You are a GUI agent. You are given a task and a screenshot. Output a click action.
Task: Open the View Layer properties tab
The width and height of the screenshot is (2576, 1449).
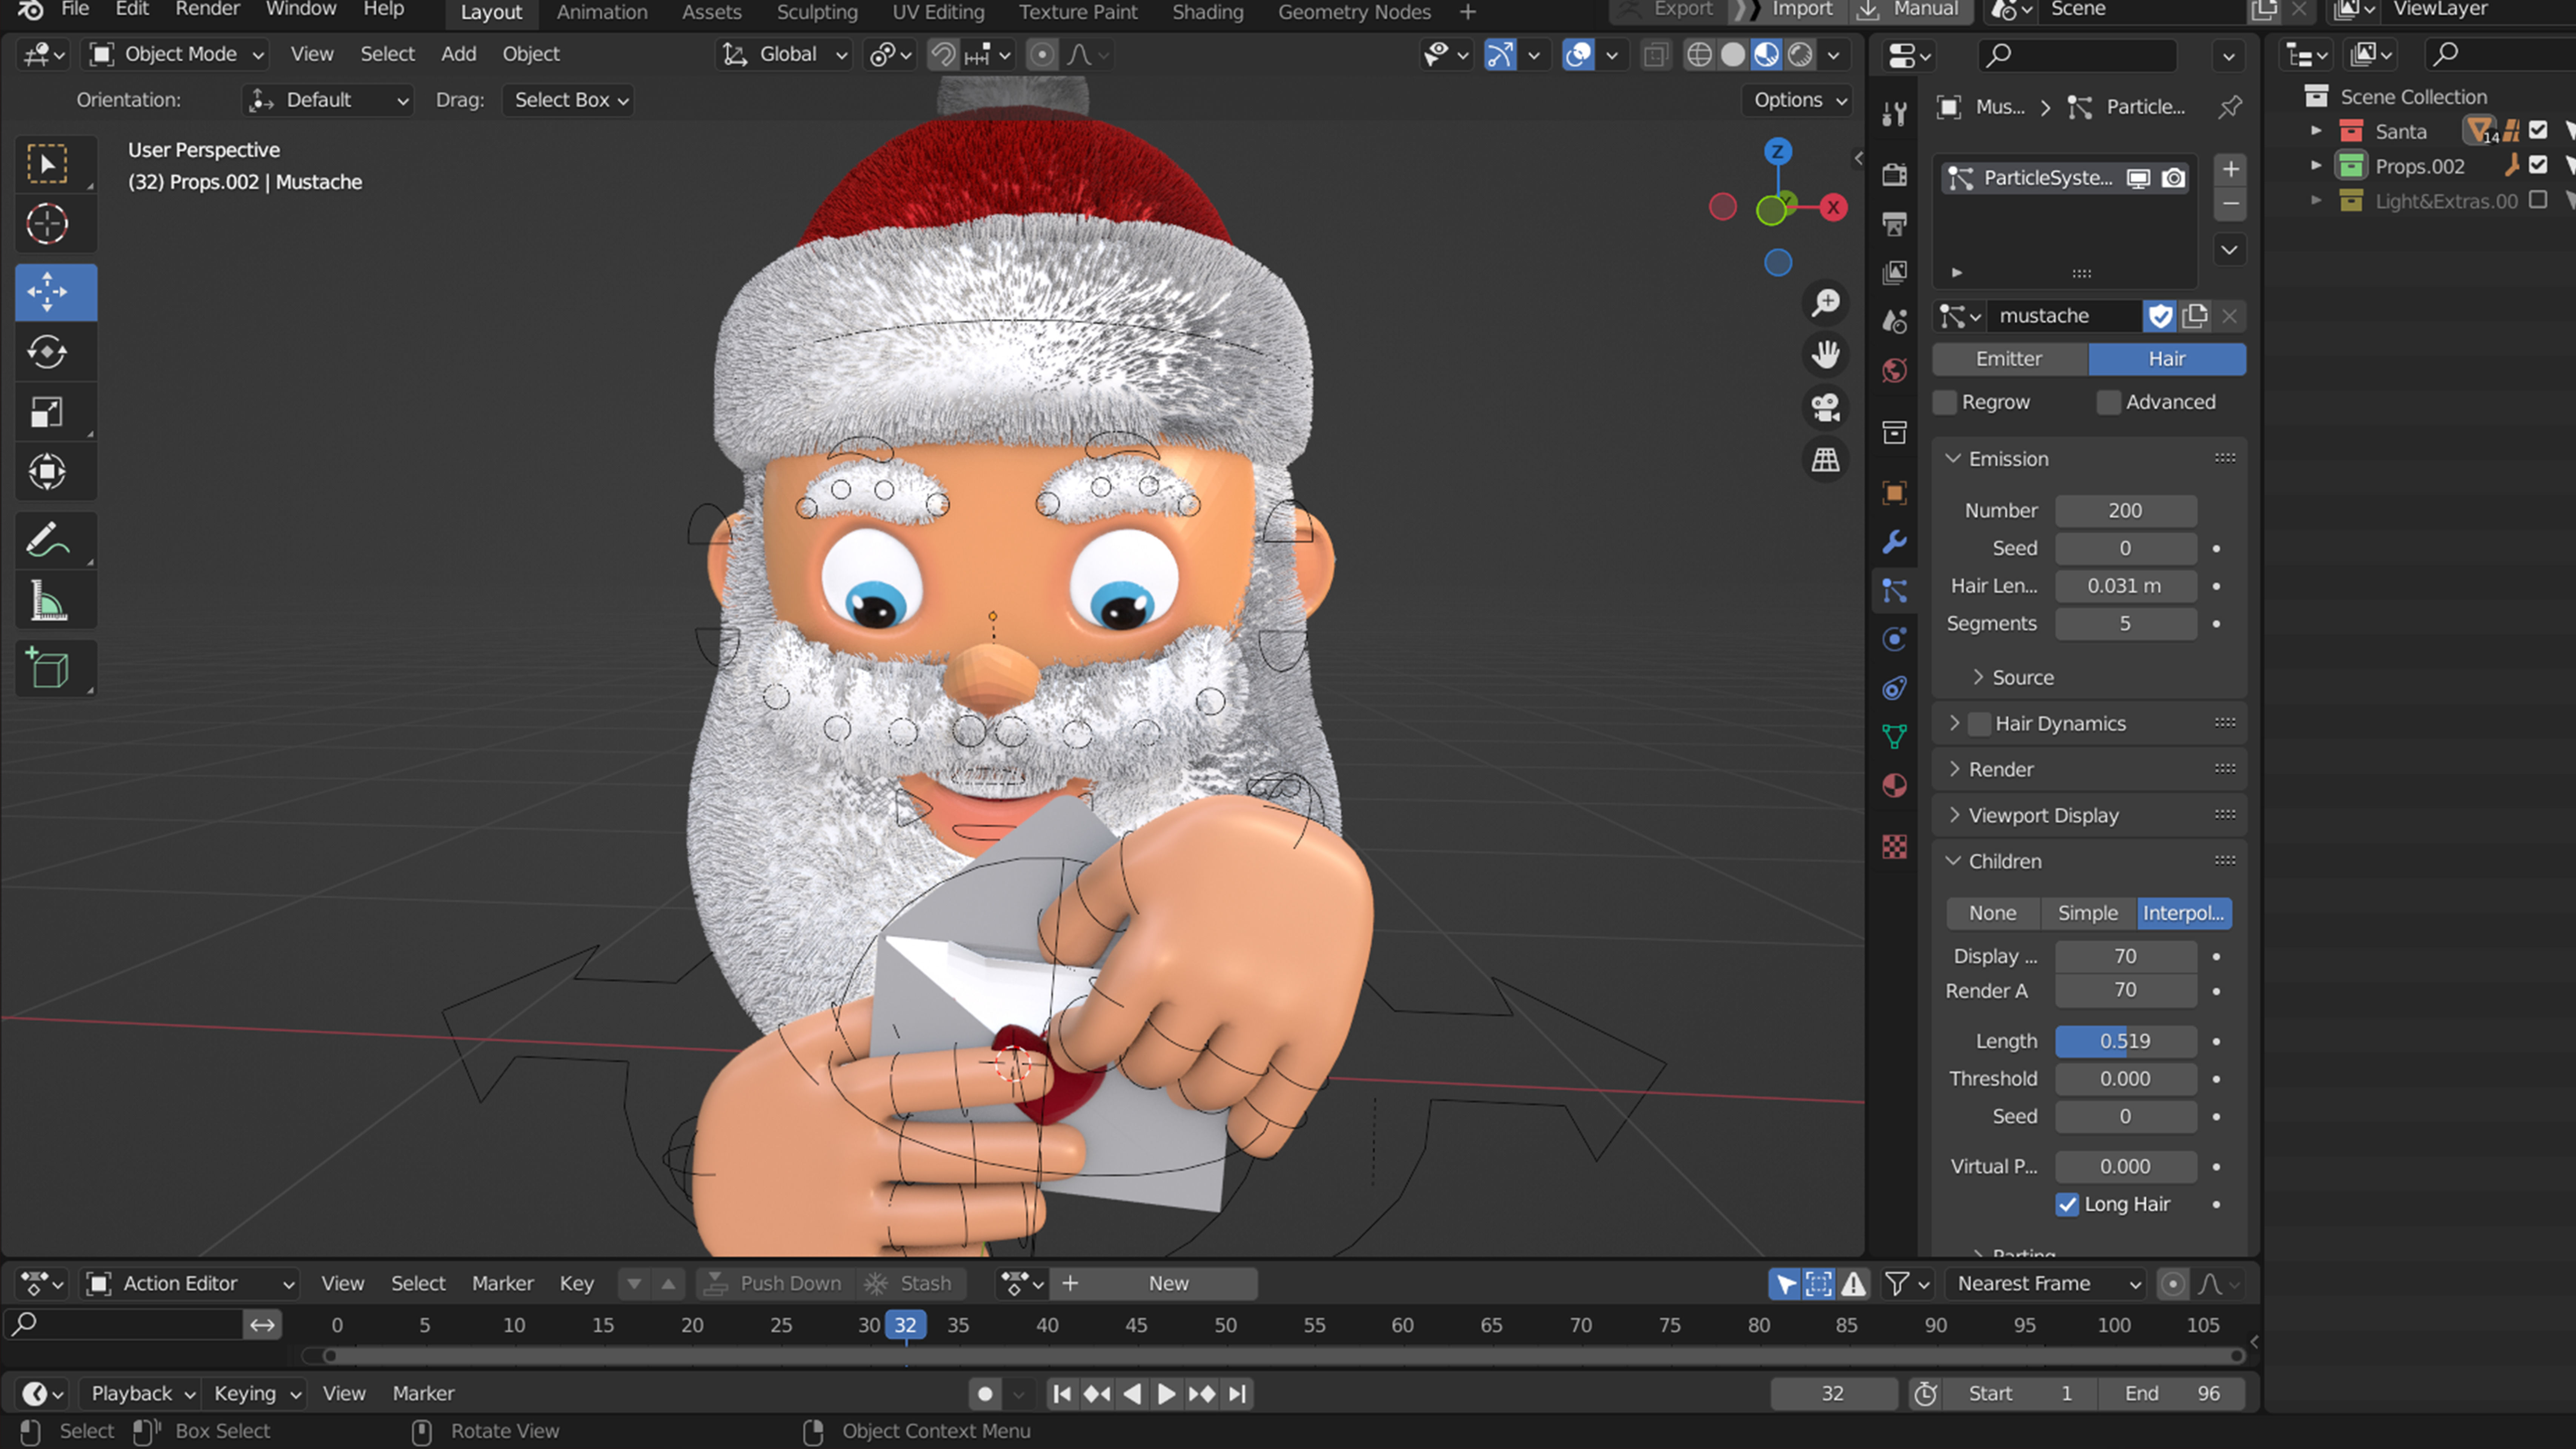1894,273
